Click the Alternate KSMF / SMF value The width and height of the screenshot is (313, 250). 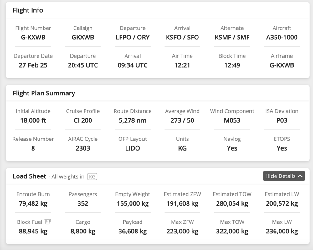(232, 37)
